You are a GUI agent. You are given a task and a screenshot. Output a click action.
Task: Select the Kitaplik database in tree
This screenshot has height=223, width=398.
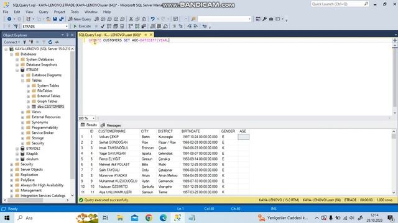click(32, 154)
